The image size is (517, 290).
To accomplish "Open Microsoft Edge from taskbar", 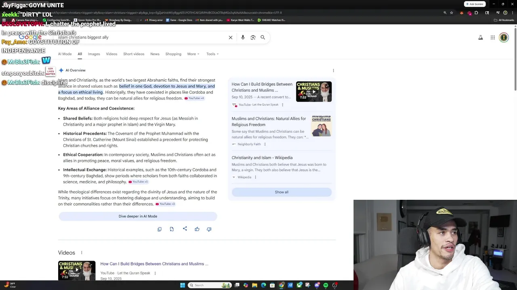I will (x=263, y=285).
